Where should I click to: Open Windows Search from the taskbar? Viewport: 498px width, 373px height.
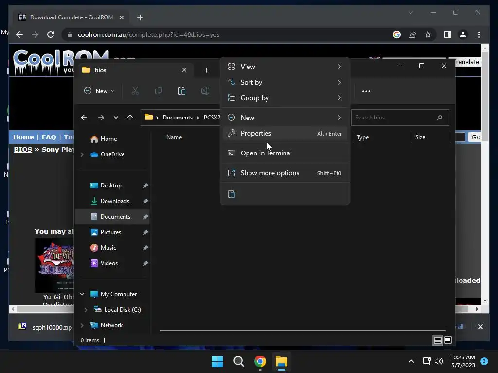(x=238, y=361)
